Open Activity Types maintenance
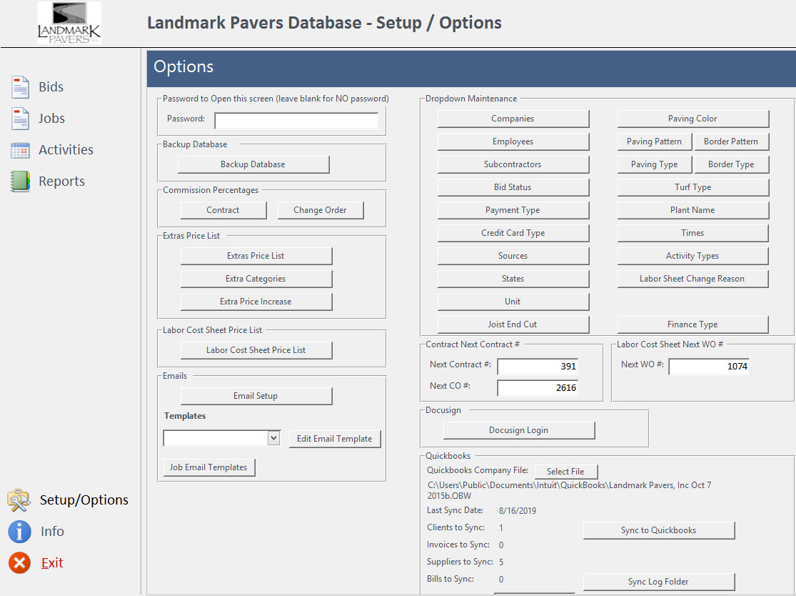The width and height of the screenshot is (796, 596). click(x=693, y=256)
